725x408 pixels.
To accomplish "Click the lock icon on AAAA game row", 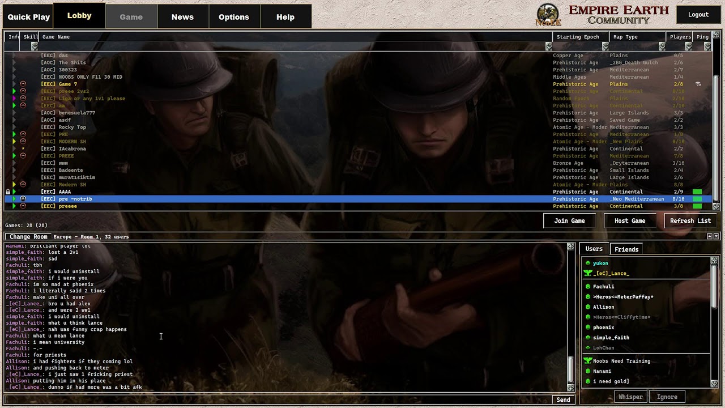I will 8,192.
